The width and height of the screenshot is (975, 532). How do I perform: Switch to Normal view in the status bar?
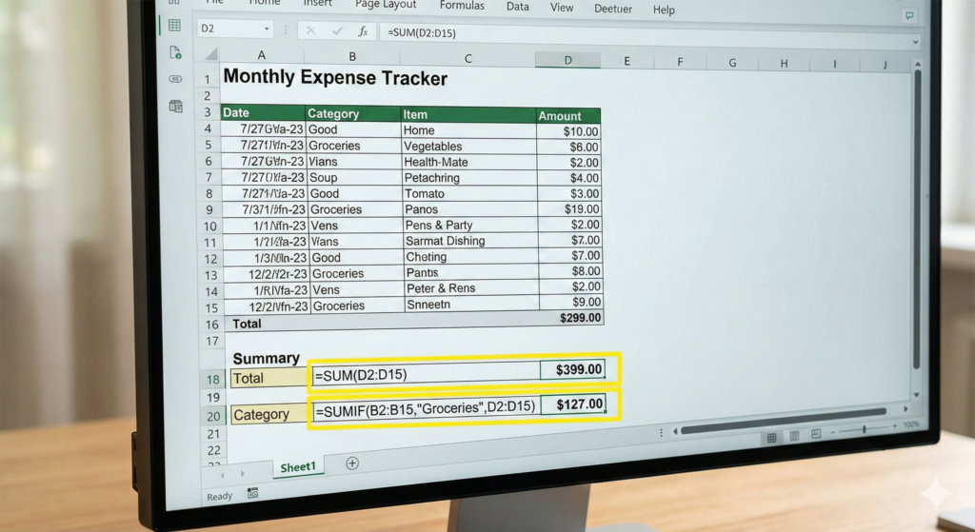771,438
